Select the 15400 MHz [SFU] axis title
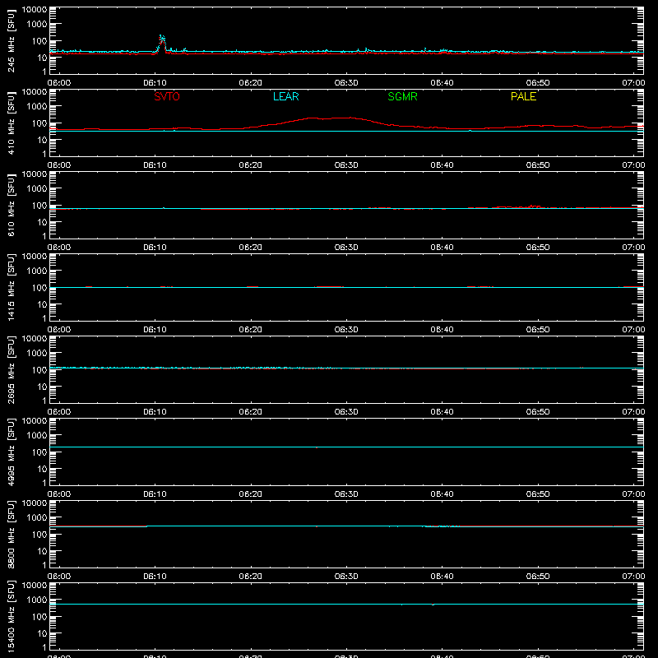Image resolution: width=658 pixels, height=658 pixels. click(x=11, y=616)
